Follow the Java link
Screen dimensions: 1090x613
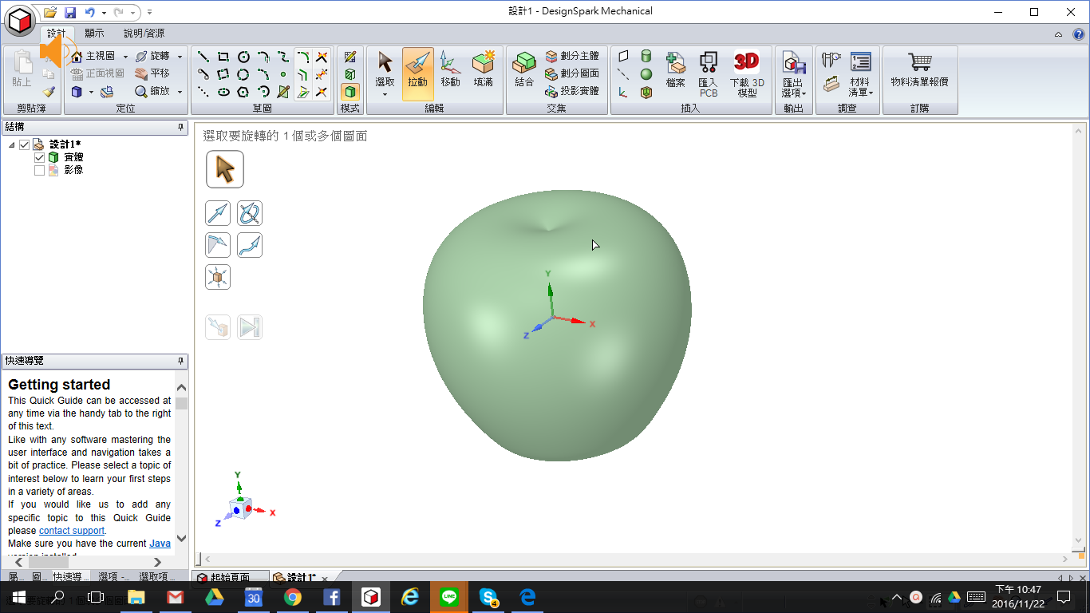pos(160,544)
